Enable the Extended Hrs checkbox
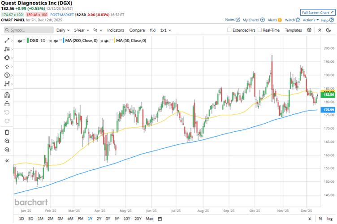Screen dimensions: 337x224 (x=230, y=30)
